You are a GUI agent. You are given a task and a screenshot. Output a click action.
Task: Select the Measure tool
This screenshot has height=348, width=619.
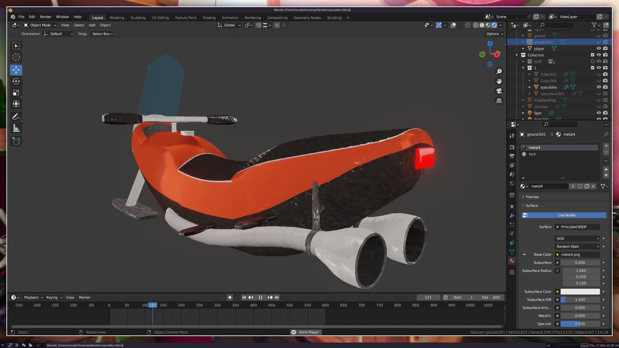[x=16, y=129]
